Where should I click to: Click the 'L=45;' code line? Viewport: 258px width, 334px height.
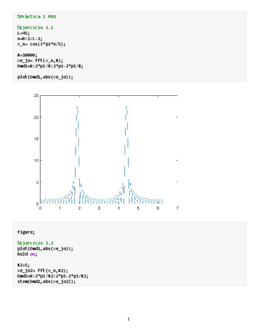pyautogui.click(x=23, y=33)
